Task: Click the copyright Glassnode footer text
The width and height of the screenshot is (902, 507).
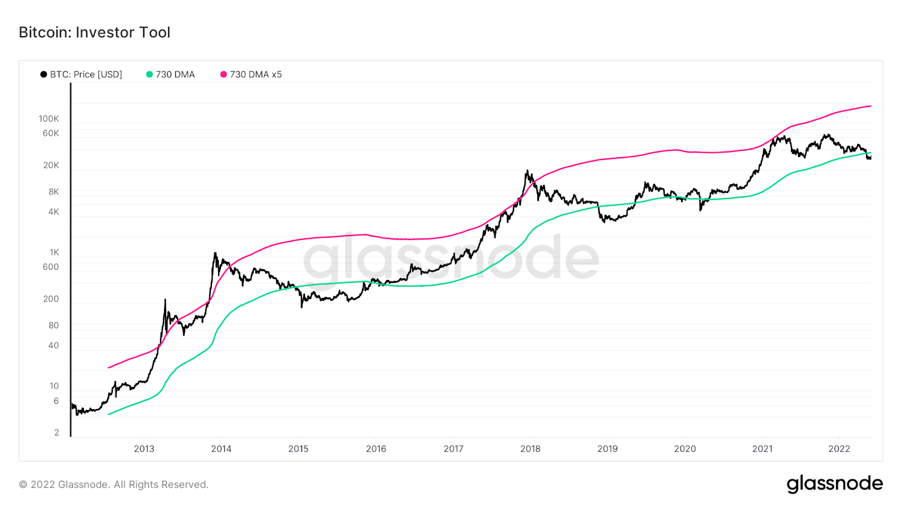Action: 113,484
